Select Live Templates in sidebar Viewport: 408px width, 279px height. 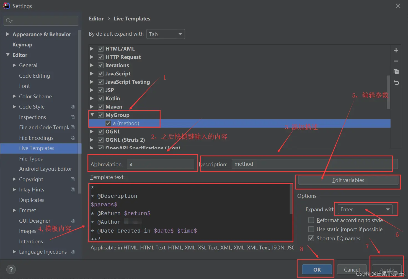pyautogui.click(x=41, y=148)
